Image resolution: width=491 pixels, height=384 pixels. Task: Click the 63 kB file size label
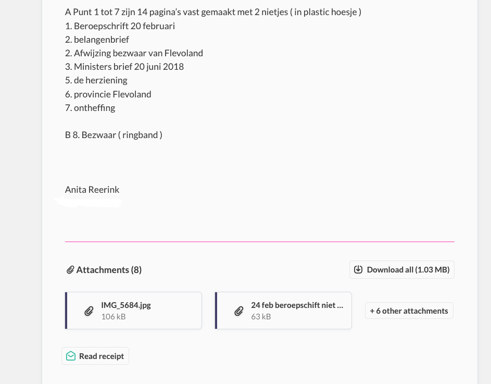(x=261, y=316)
